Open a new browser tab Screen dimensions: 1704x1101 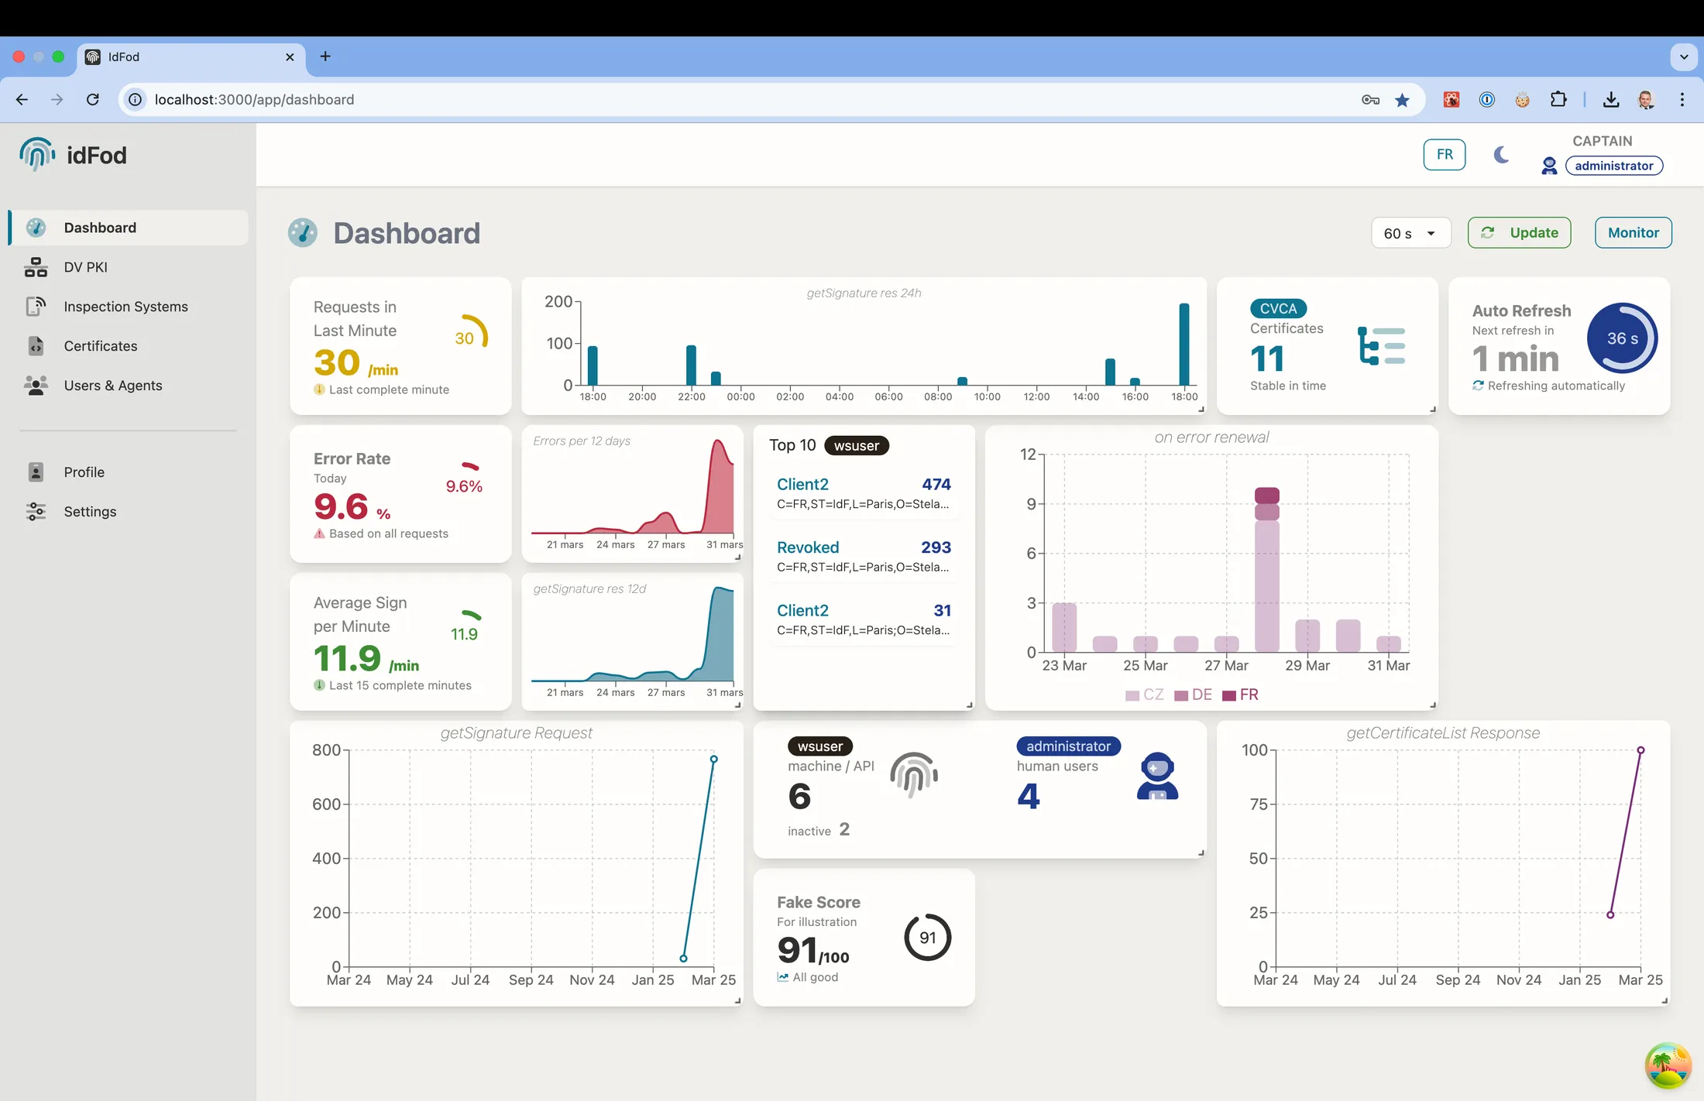(325, 57)
